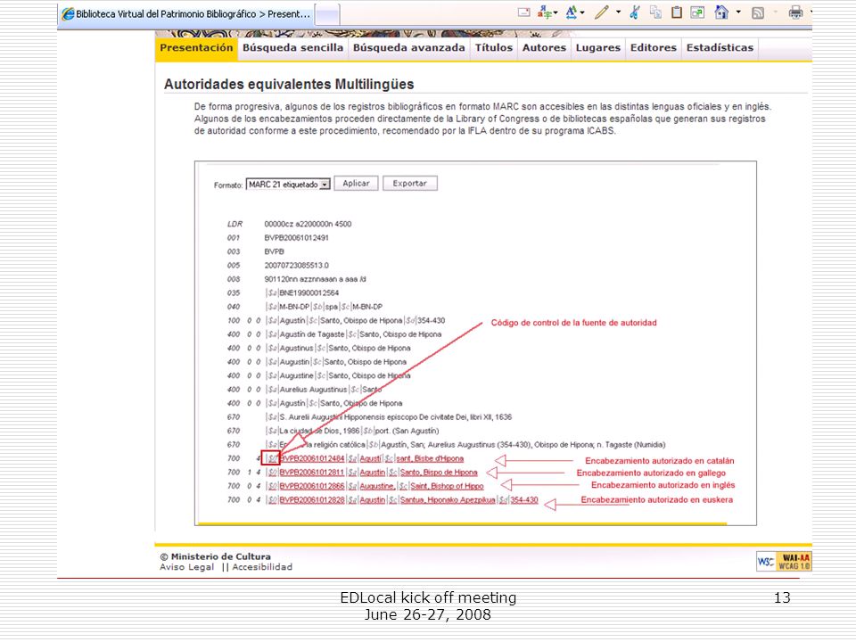Click the text size toolbar icon
Image resolution: width=856 pixels, height=642 pixels.
coord(572,12)
